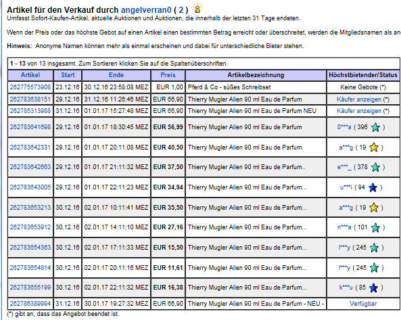
Task: Sort listings by the Start column header
Action: pyautogui.click(x=68, y=75)
